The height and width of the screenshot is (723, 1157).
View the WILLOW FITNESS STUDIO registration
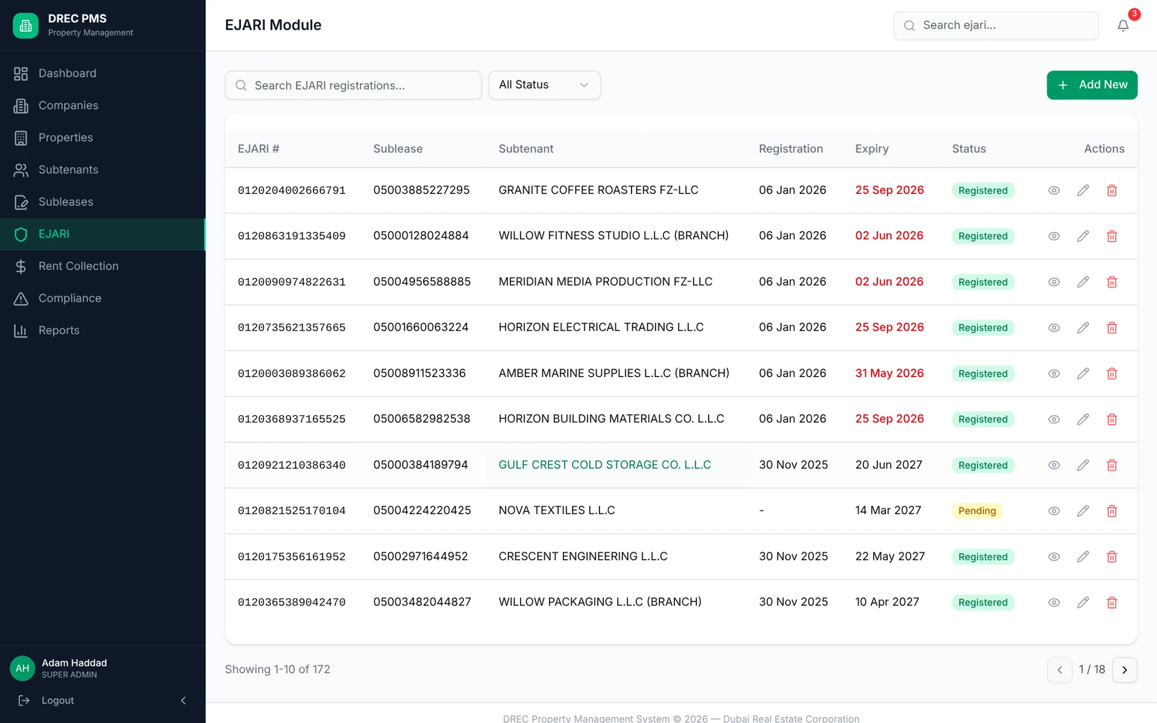[x=1054, y=236]
